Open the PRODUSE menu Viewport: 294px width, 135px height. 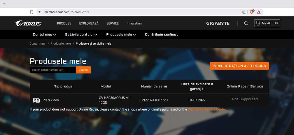64,23
